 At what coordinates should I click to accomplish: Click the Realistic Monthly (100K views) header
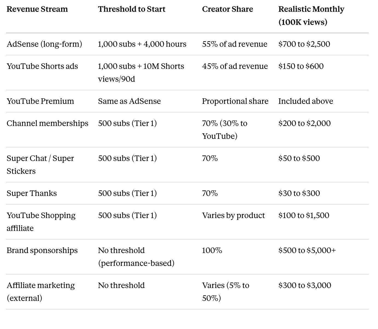pos(311,16)
